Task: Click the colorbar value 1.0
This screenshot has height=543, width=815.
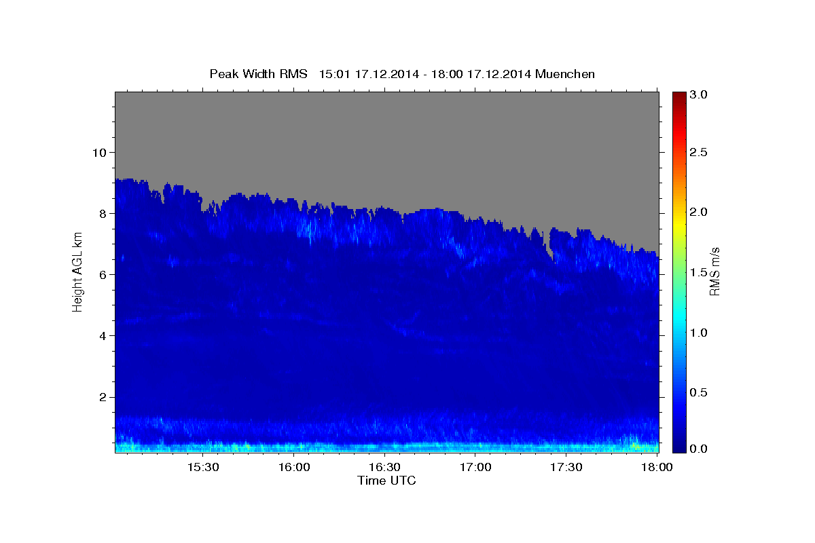Action: [x=700, y=333]
